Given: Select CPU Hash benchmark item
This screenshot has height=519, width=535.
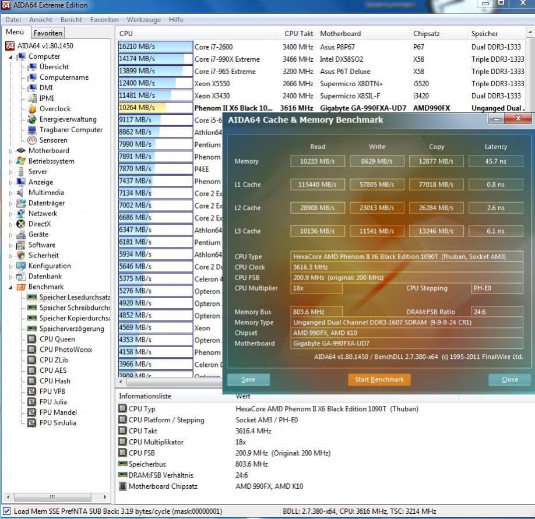Looking at the screenshot, I should 55,381.
